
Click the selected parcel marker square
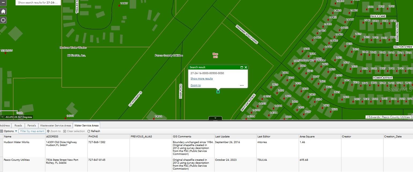pos(218,92)
